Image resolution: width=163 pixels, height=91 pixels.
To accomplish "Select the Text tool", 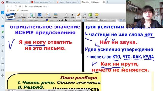I will 97,16.
